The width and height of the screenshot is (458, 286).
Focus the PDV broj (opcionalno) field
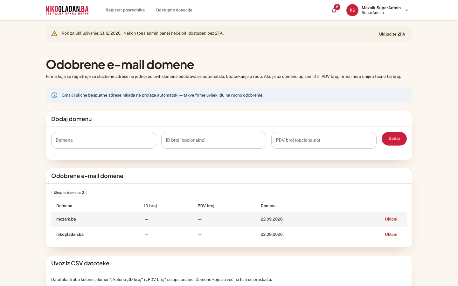pos(324,140)
